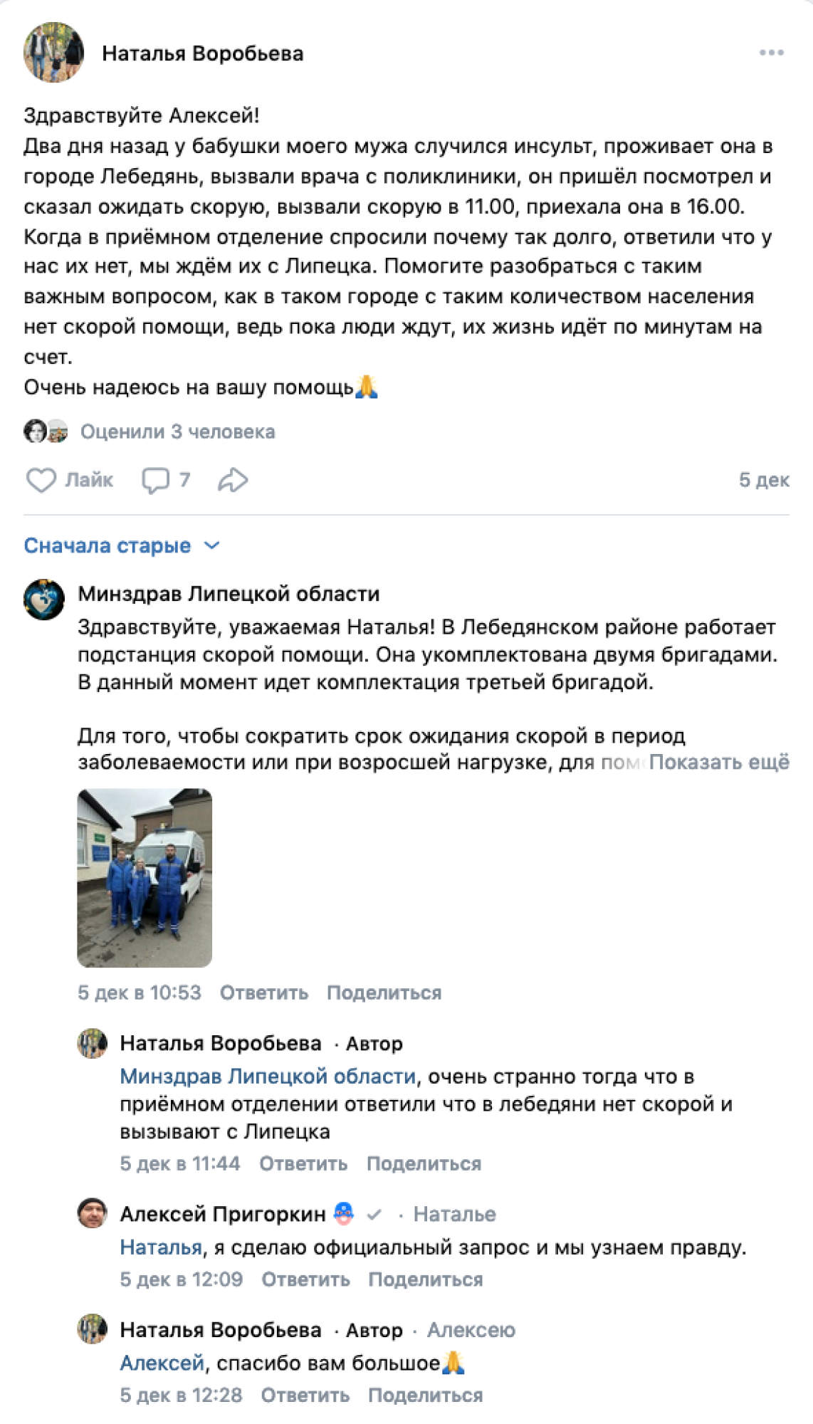The image size is (813, 1424).
Task: Click the verified checkmark near Алексей Пригоркин
Action: coord(374,1214)
